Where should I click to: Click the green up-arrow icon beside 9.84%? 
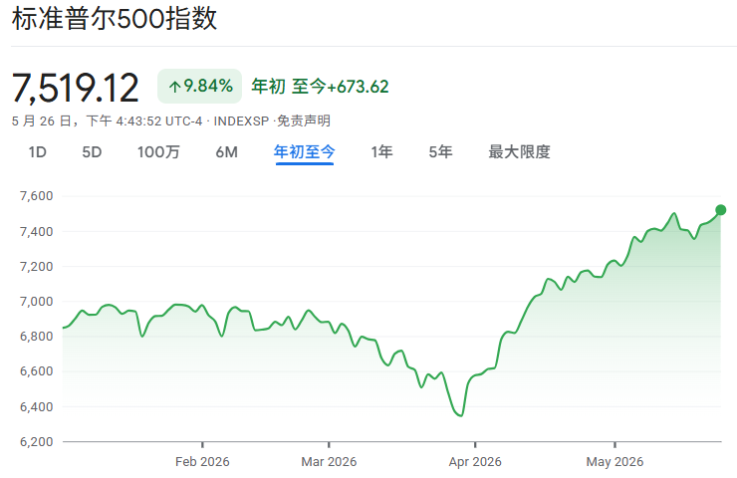pyautogui.click(x=175, y=87)
